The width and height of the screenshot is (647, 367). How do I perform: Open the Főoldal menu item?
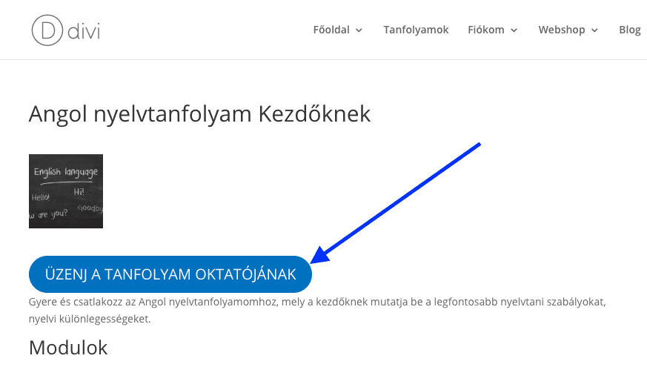click(x=331, y=30)
